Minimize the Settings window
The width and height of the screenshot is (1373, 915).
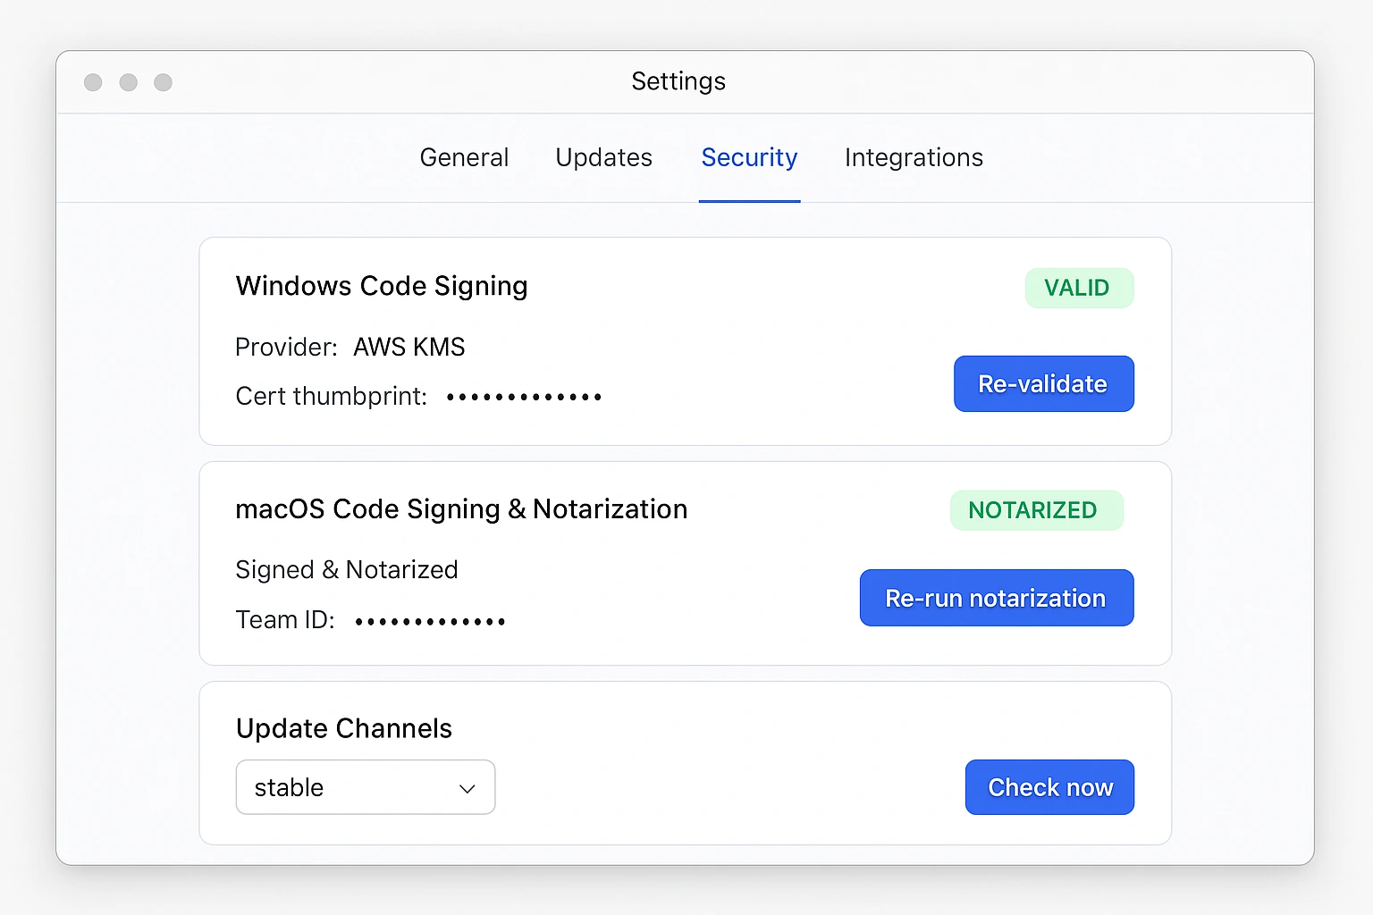point(129,82)
